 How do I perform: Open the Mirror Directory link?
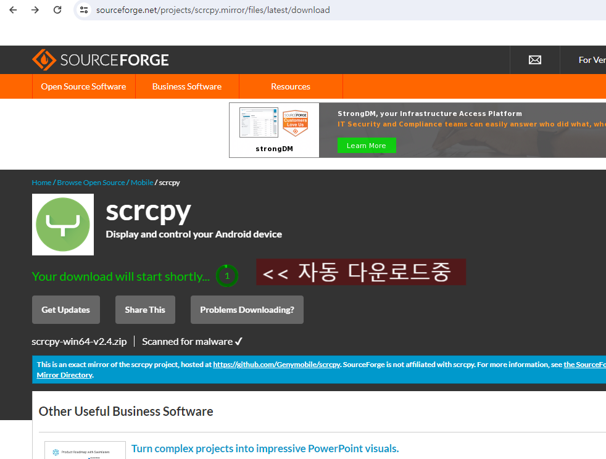65,374
